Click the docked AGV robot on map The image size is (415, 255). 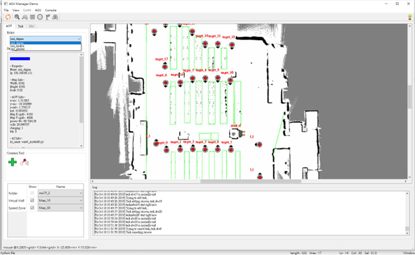(x=237, y=134)
